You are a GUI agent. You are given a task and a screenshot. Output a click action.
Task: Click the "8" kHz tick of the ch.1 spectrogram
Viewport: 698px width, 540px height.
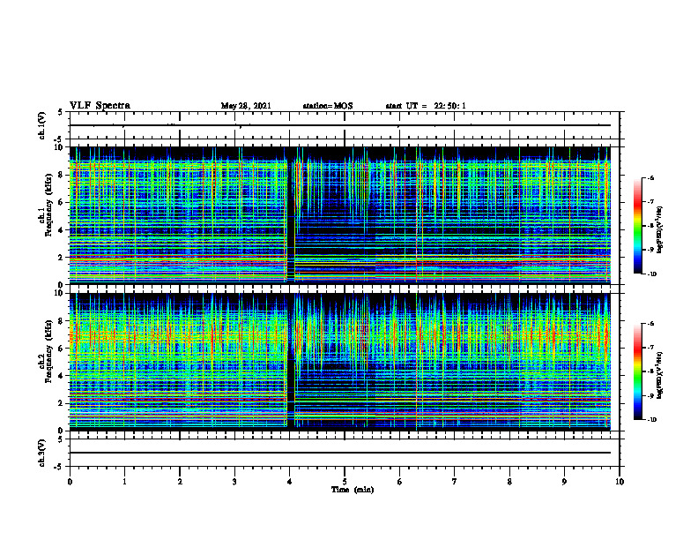point(61,175)
